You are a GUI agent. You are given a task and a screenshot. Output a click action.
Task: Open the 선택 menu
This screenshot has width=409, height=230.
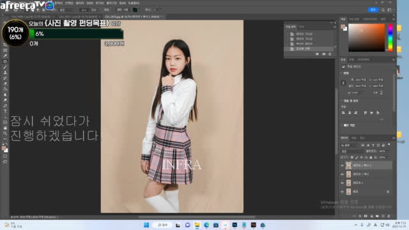click(69, 3)
